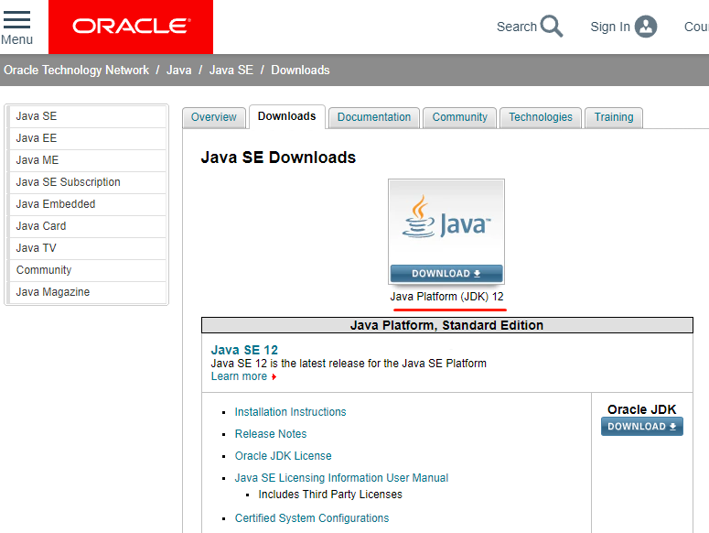Click the Java Platform (JDK) 12 caption
This screenshot has height=533, width=709.
(x=446, y=297)
